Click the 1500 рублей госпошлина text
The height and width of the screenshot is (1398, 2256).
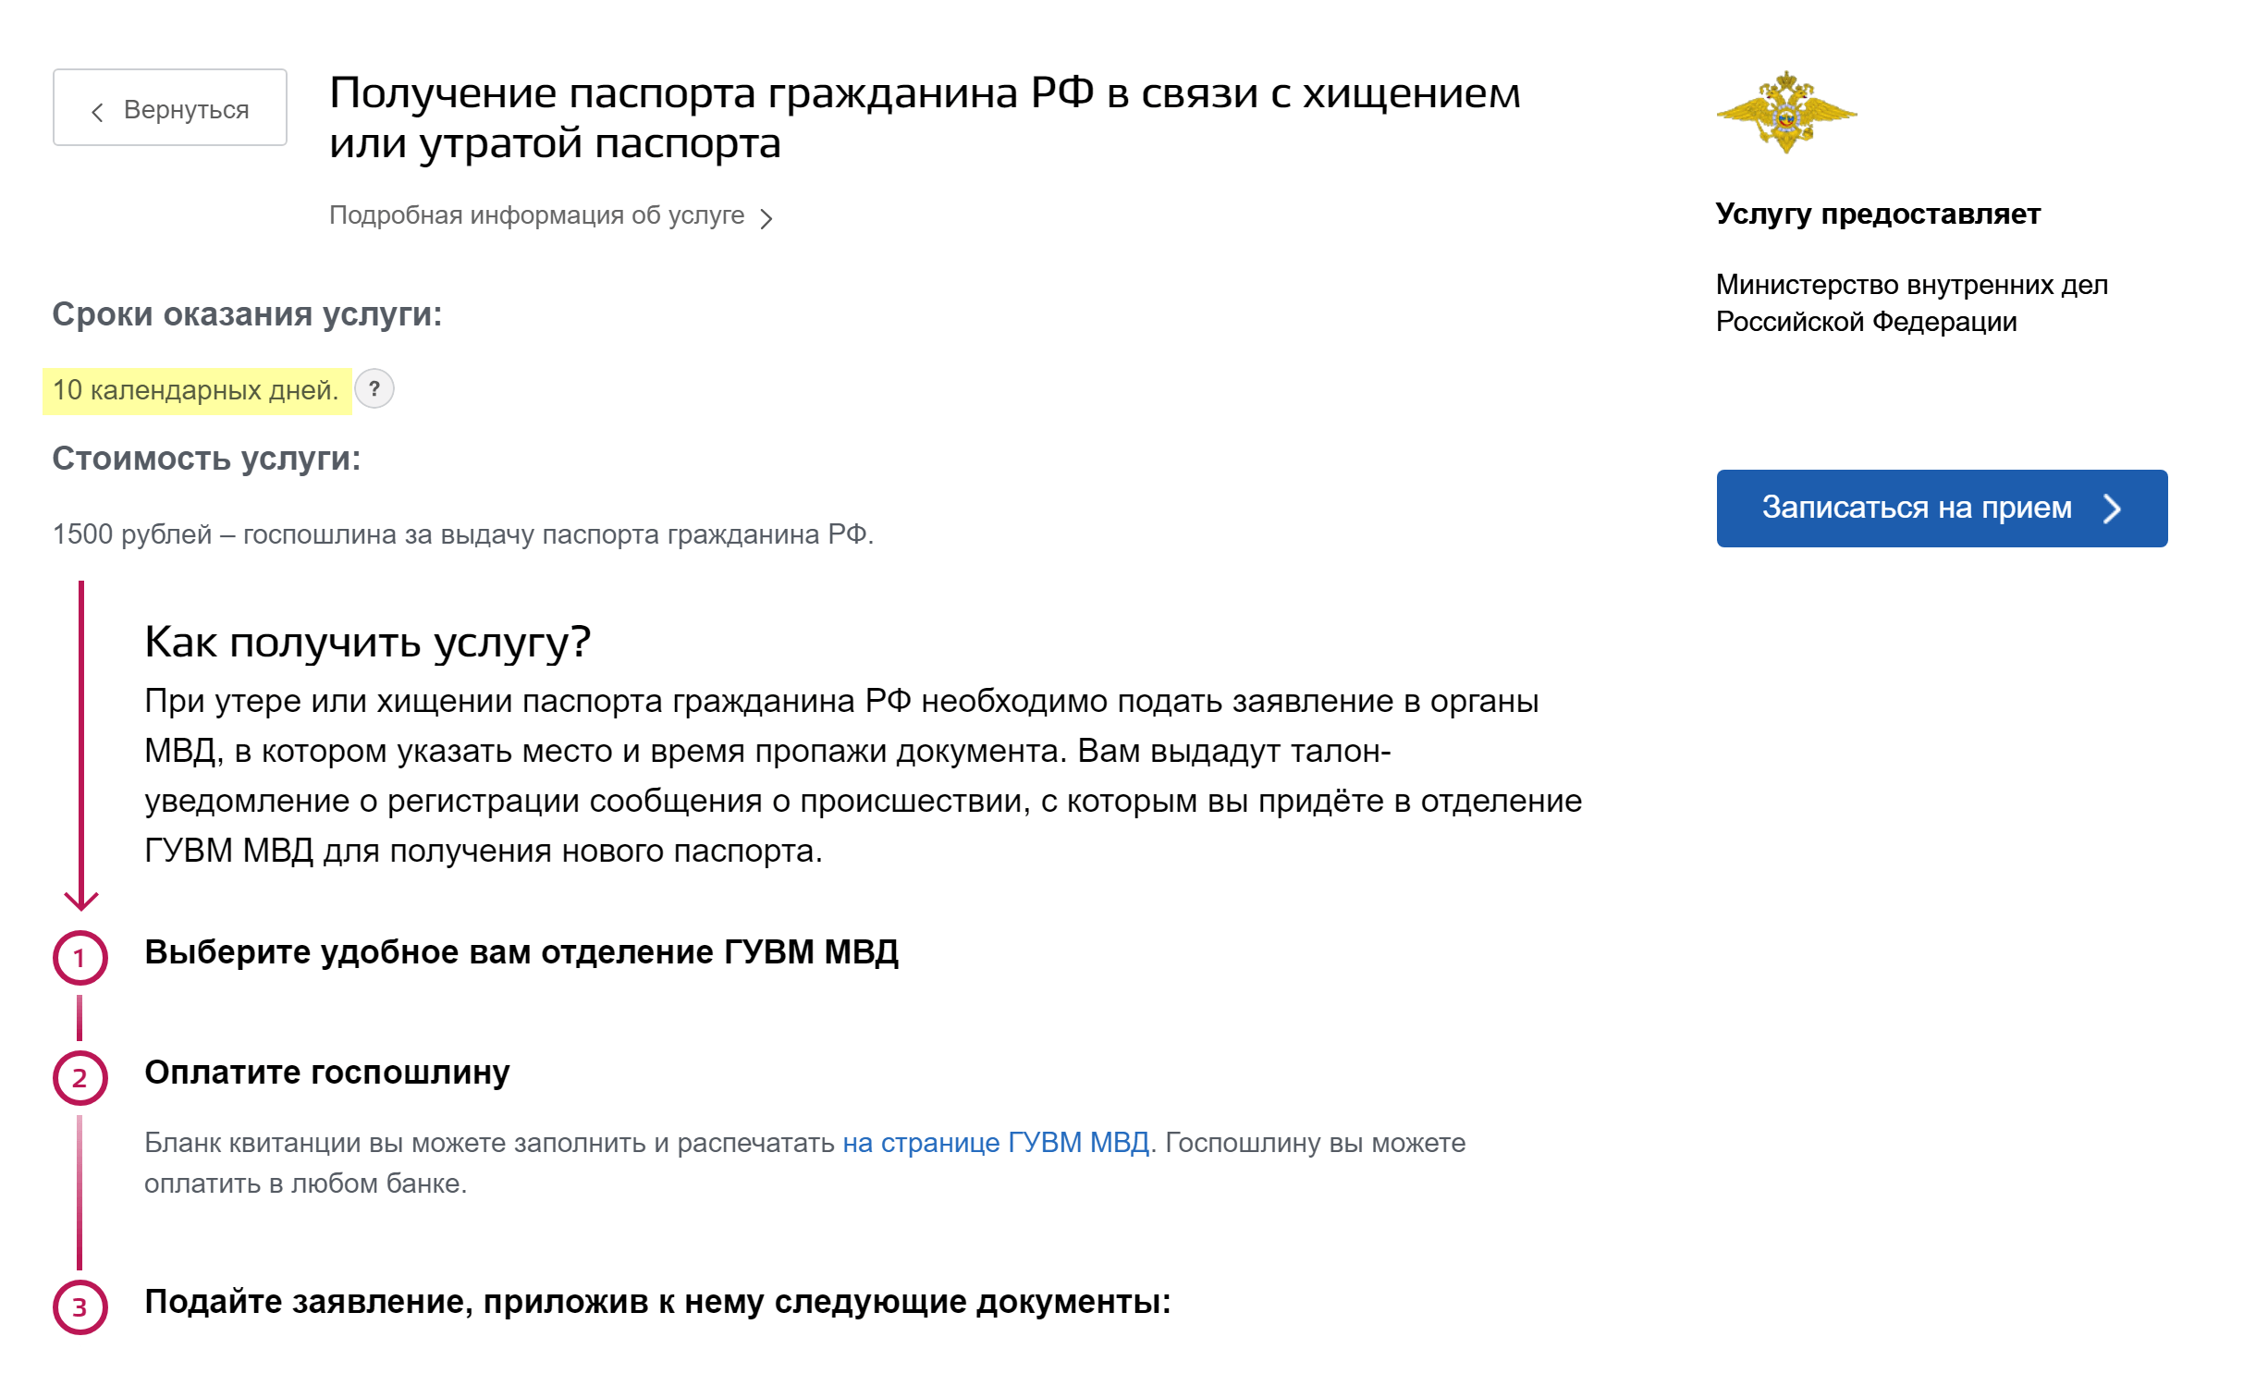point(462,534)
